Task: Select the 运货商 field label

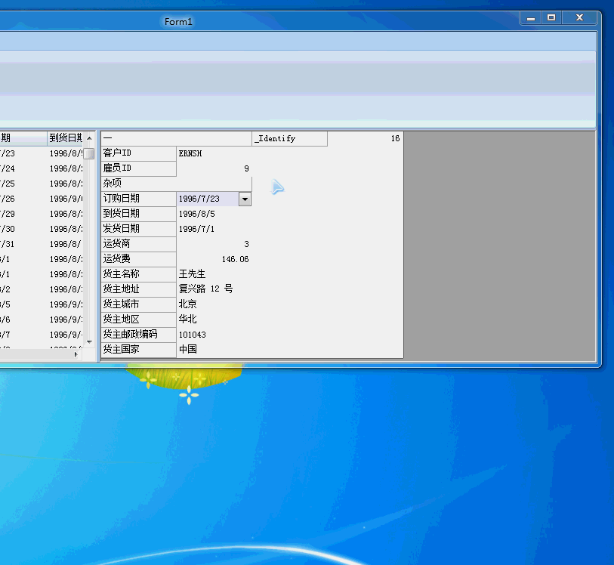Action: 139,244
